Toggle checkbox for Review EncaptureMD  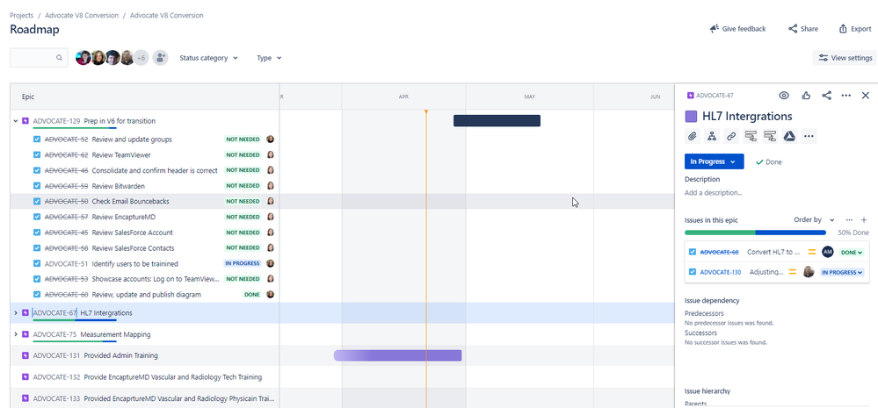pyautogui.click(x=37, y=217)
